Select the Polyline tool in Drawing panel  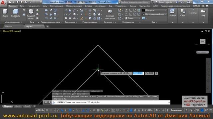[x=66, y=10]
